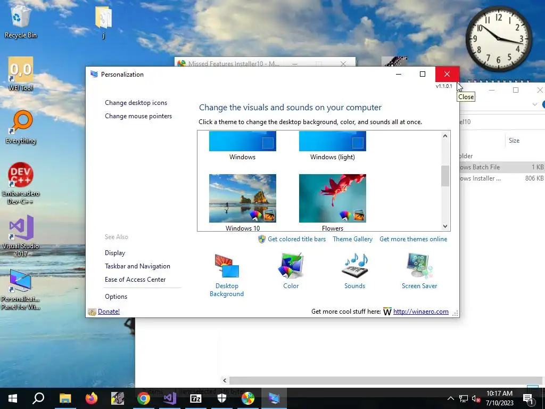Select the Windows 10 theme thumbnail
This screenshot has width=545, height=409.
243,198
